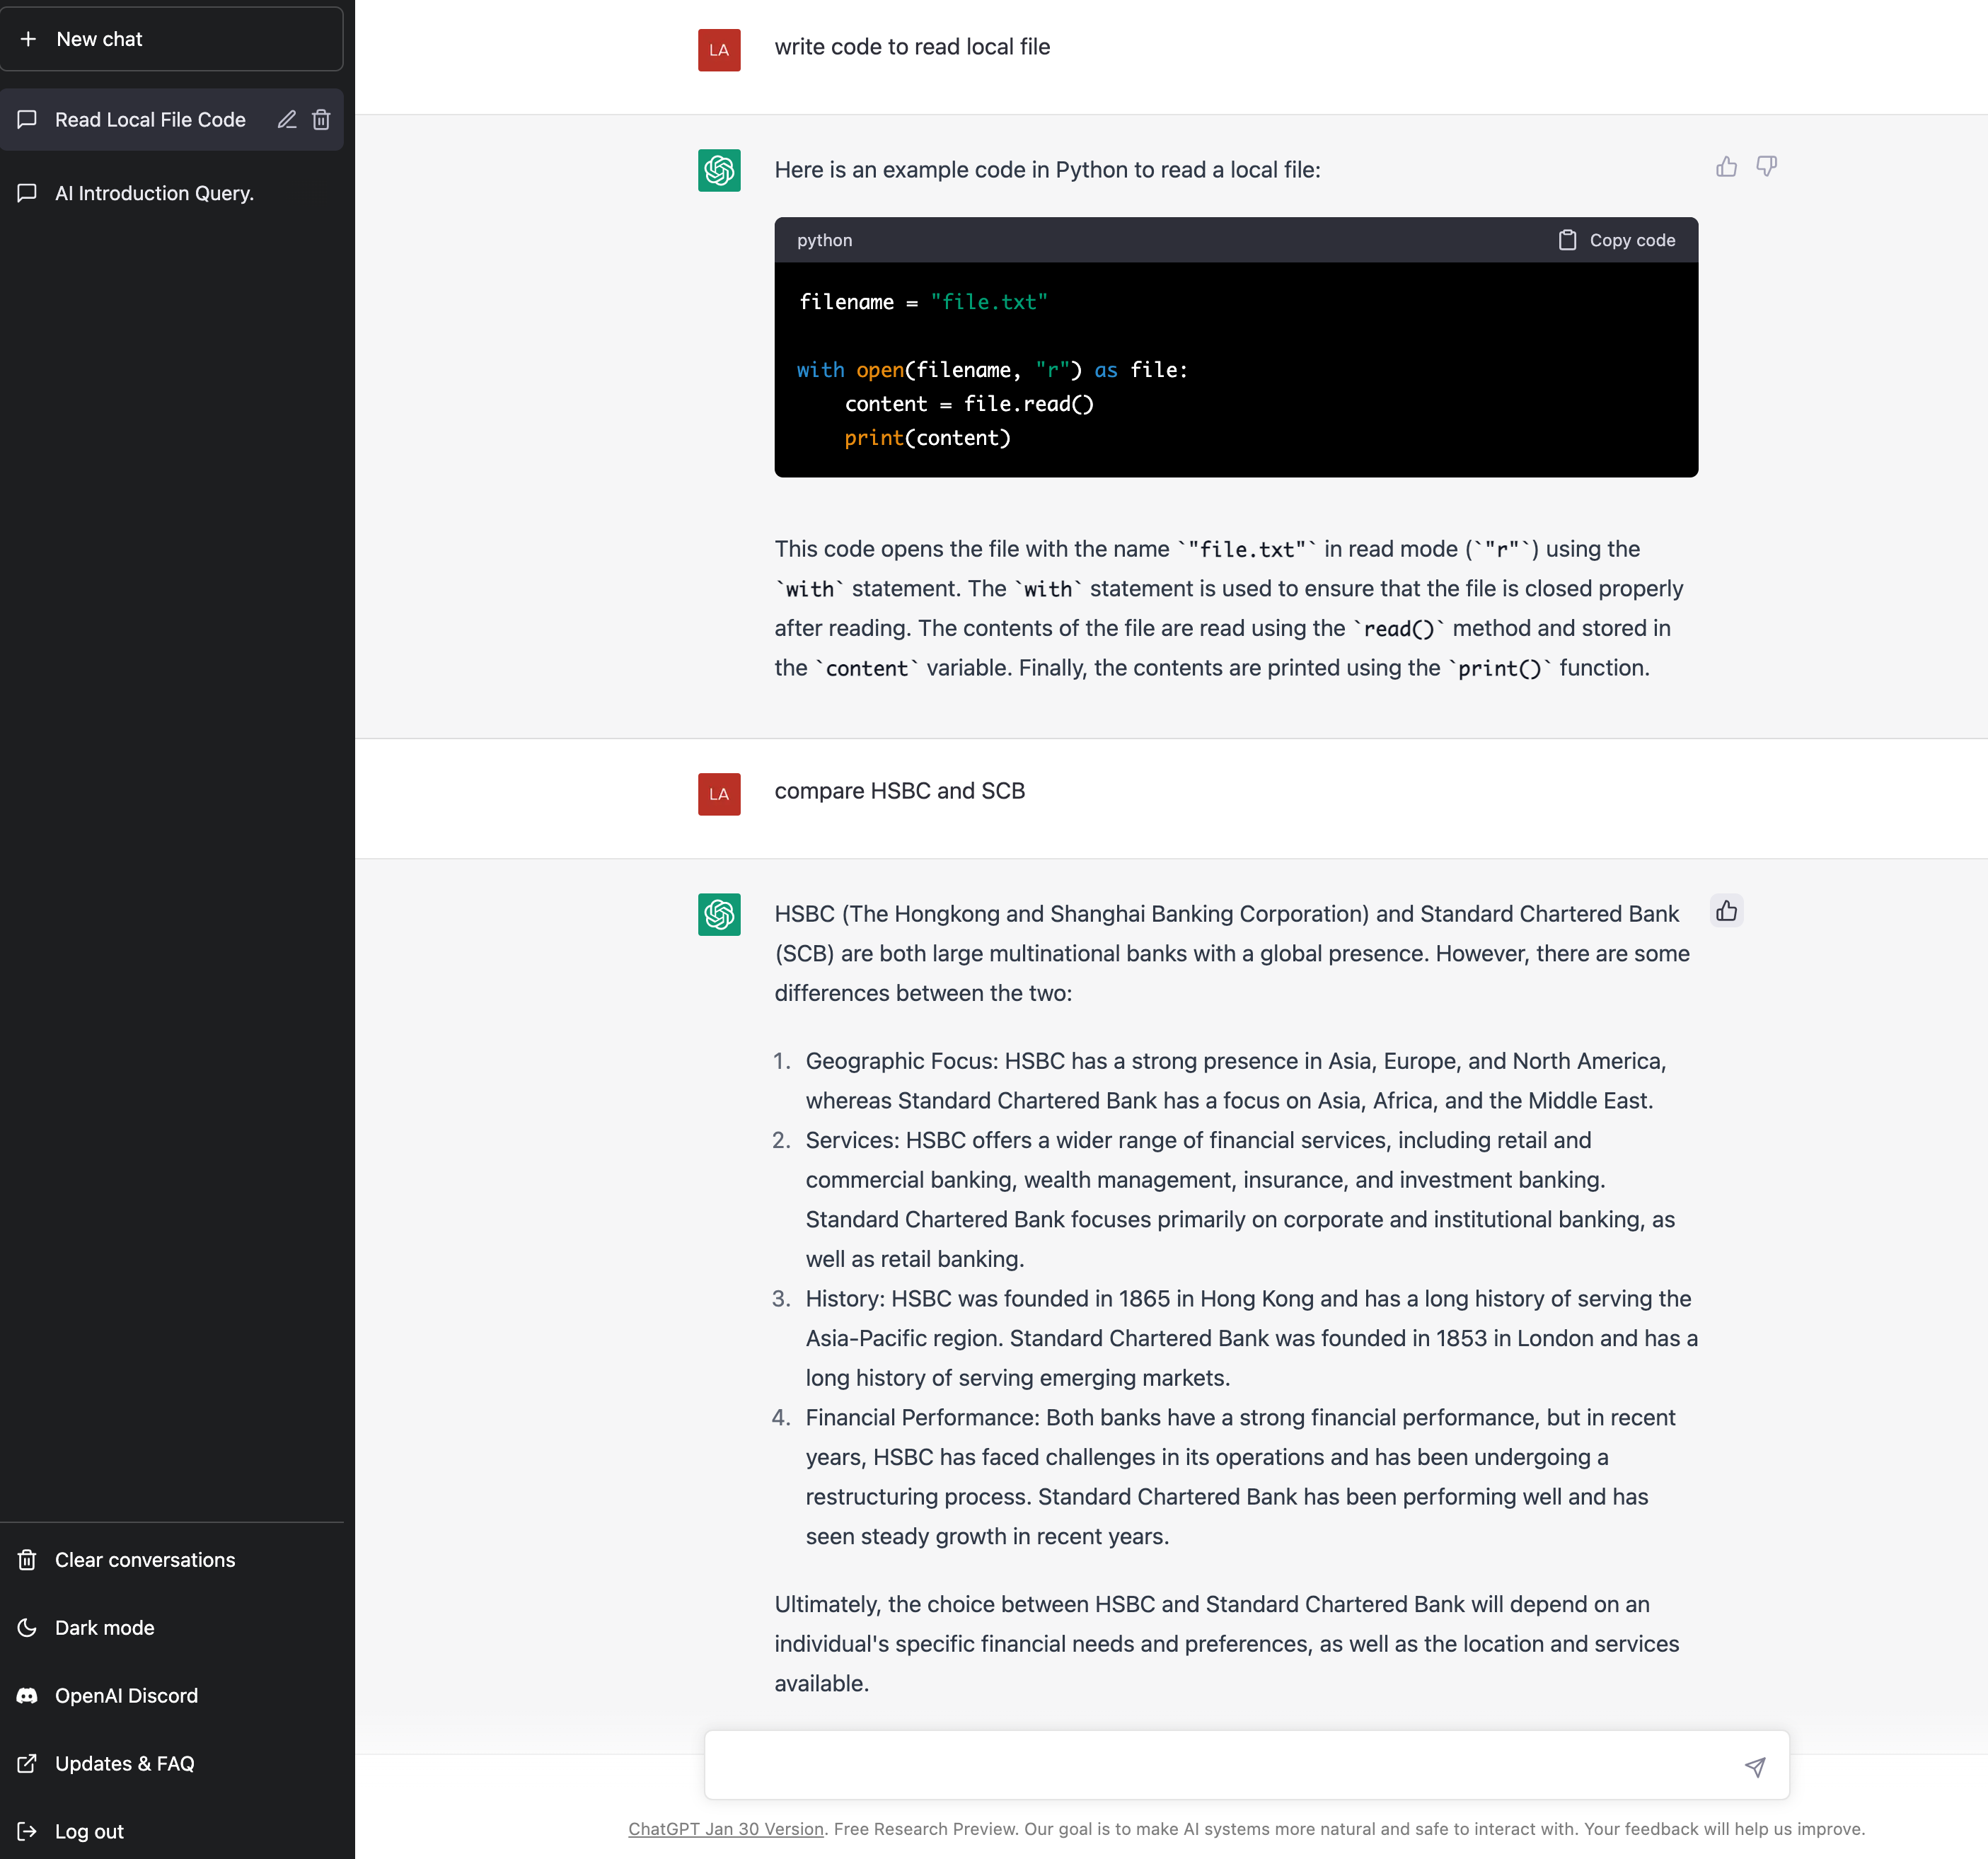Click Log out in the sidebar
This screenshot has width=1988, height=1859.
tap(89, 1832)
